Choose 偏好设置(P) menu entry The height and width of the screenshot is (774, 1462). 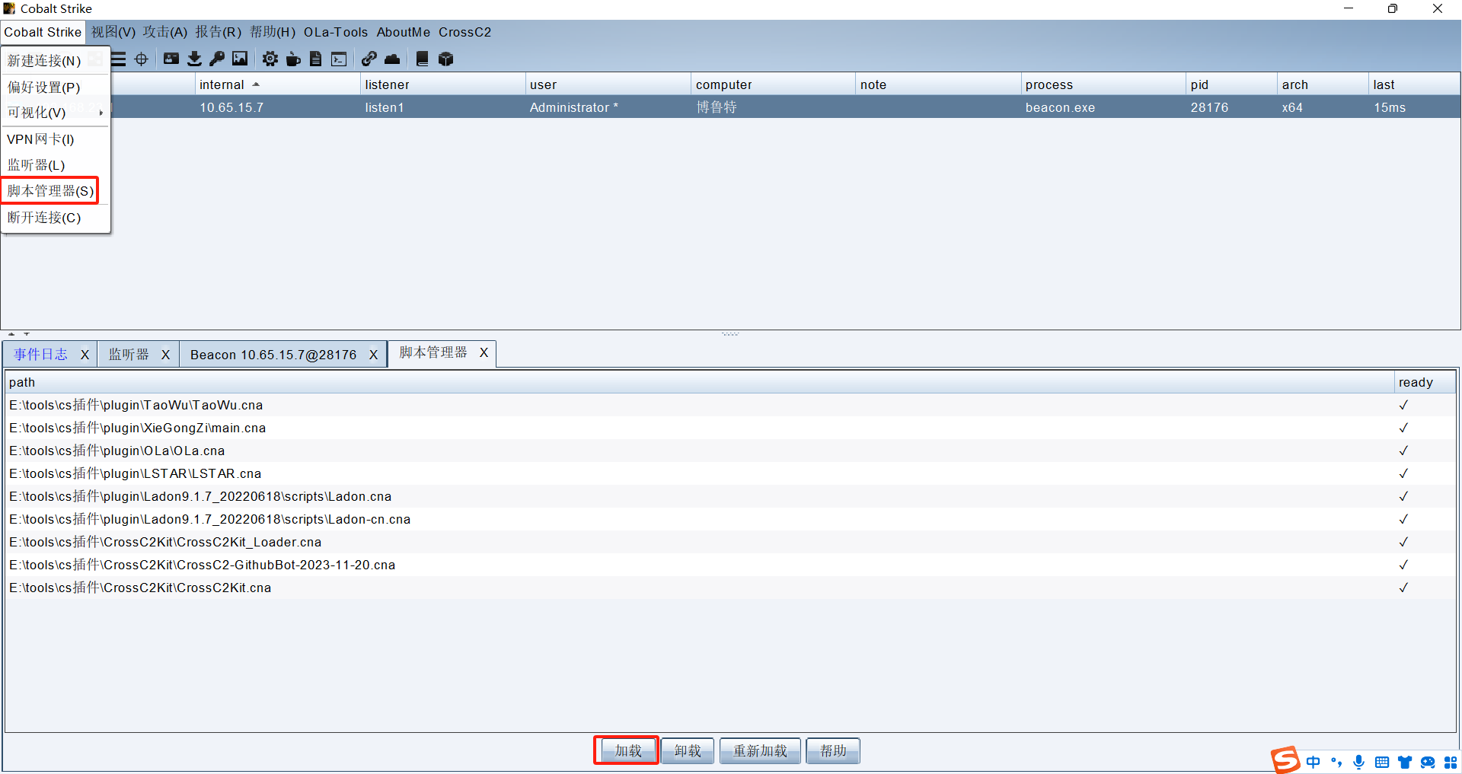(x=55, y=88)
